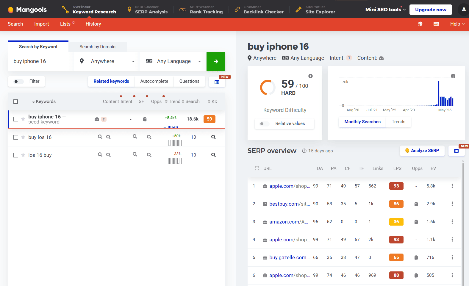469x286 pixels.
Task: Check the buy iphone 16 keyword checkbox
Action: (x=16, y=119)
